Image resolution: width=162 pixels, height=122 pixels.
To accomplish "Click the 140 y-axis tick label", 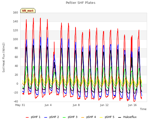I will pyautogui.click(x=15, y=22).
